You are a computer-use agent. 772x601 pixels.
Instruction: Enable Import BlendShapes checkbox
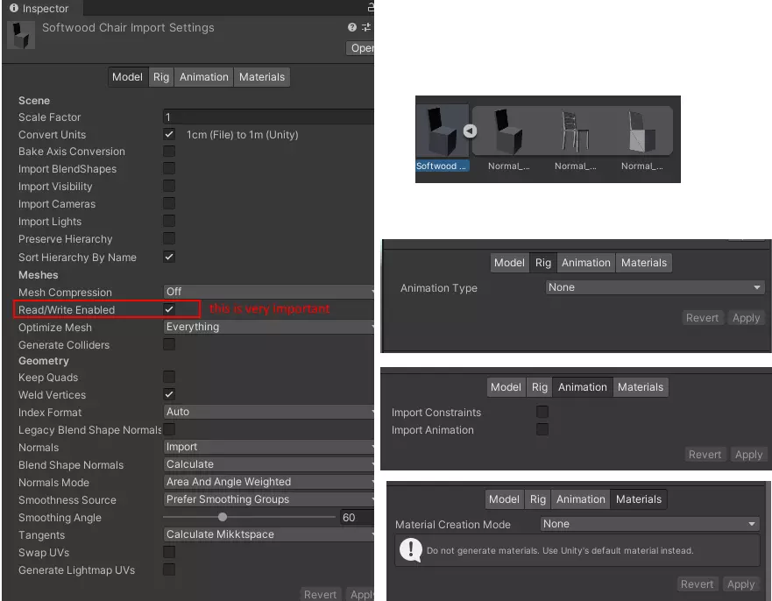click(169, 168)
